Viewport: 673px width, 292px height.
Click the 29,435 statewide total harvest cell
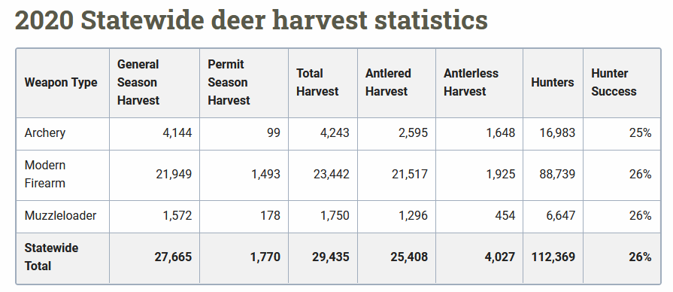(x=331, y=257)
